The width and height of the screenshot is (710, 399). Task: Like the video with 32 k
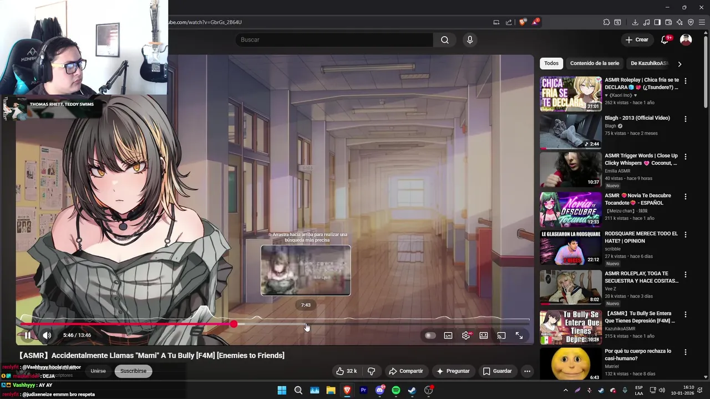tap(347, 371)
